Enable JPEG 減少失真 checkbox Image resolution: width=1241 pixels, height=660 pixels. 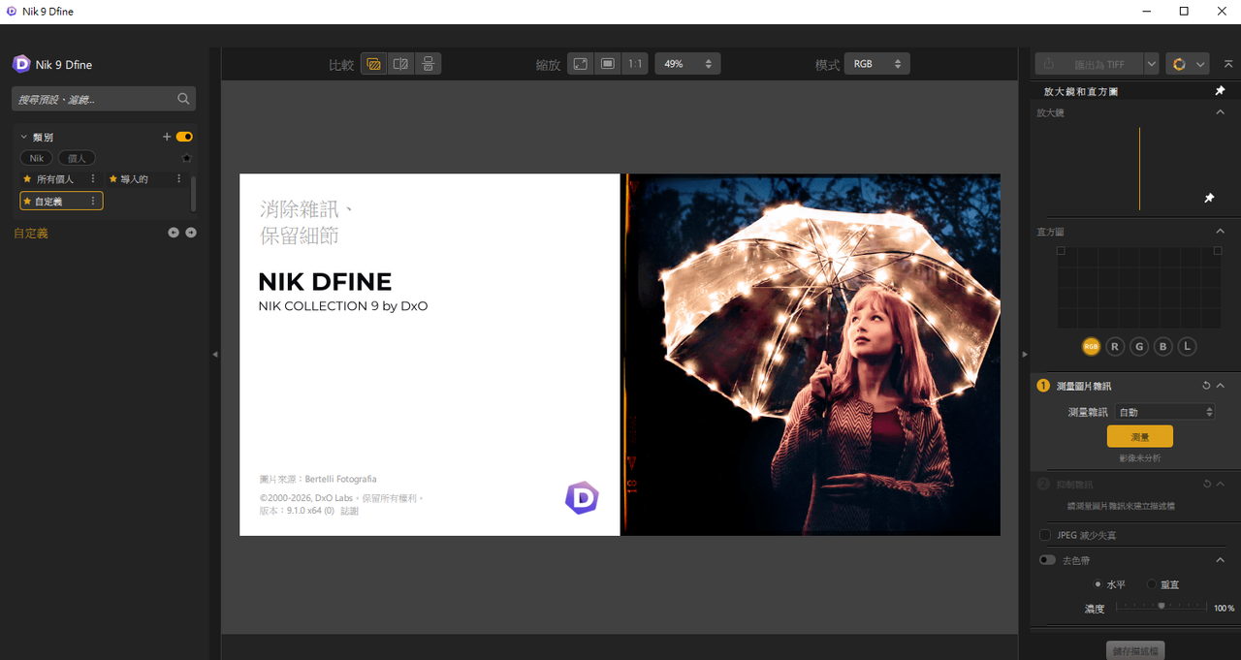[x=1045, y=535]
